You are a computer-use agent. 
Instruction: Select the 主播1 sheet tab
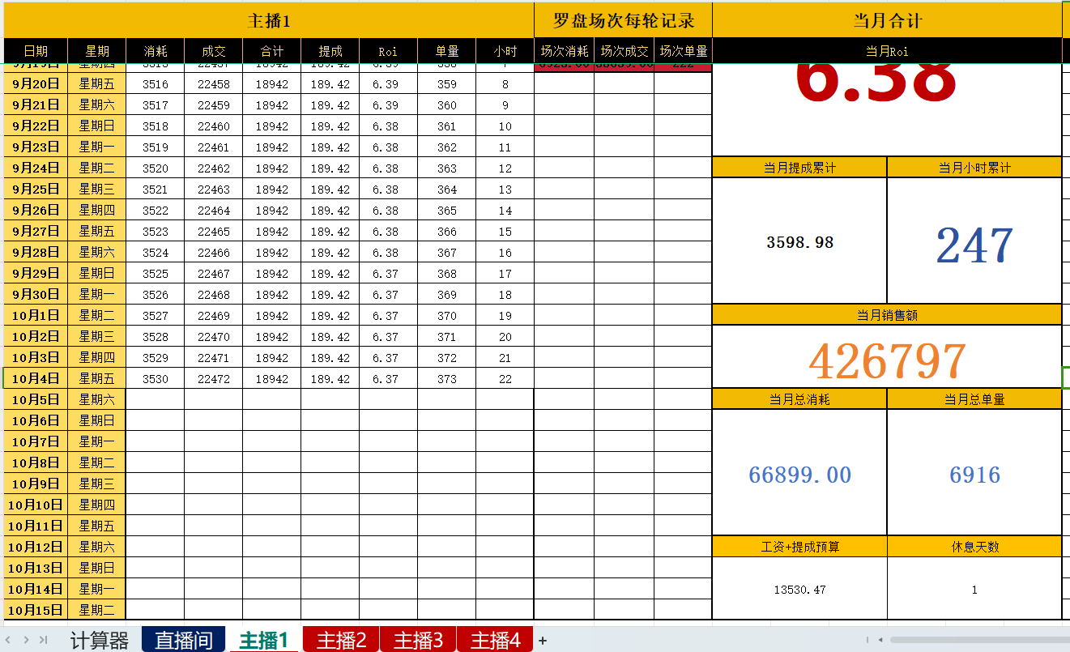(264, 641)
